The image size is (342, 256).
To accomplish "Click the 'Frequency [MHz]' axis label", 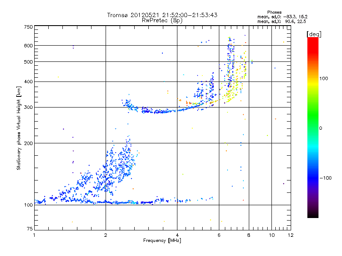I will click(162, 241).
